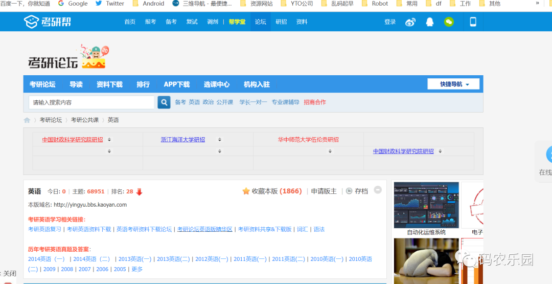552x284 pixels.
Task: Click 申请版主 link
Action: pyautogui.click(x=324, y=191)
